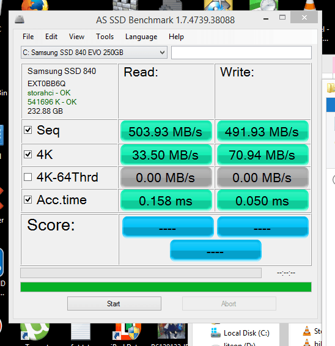Click the VLC cone desktop icon at top
The width and height of the screenshot is (335, 346).
pos(310,5)
